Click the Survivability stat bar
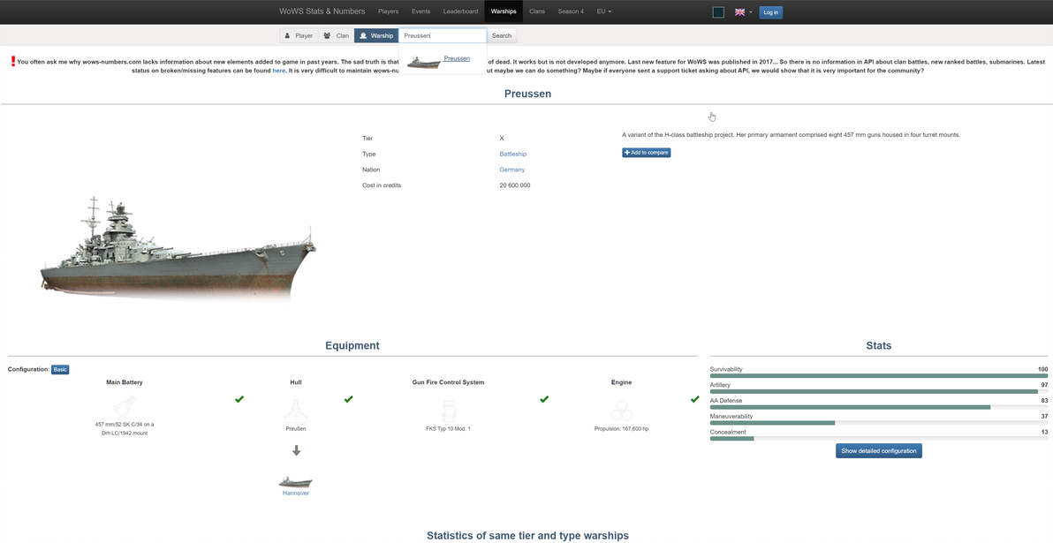This screenshot has height=543, width=1053. click(878, 376)
